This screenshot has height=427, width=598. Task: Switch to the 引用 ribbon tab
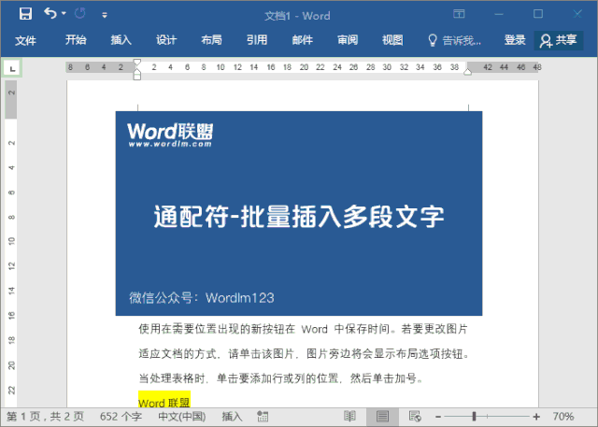[257, 39]
